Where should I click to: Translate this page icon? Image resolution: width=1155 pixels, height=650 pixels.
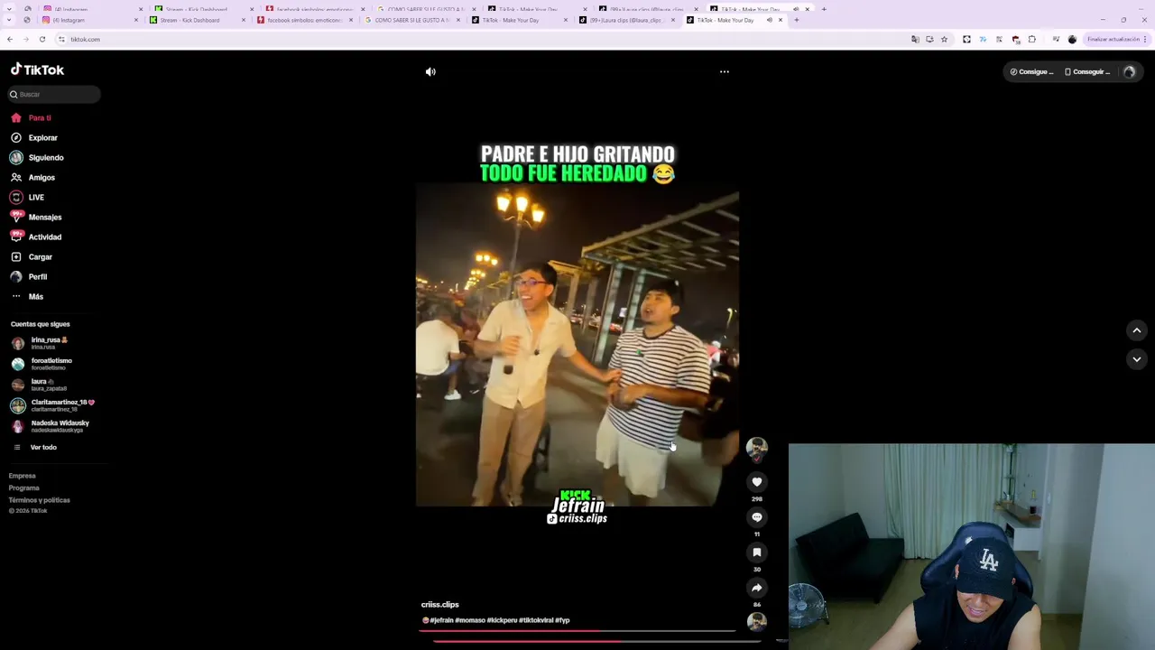(x=915, y=39)
